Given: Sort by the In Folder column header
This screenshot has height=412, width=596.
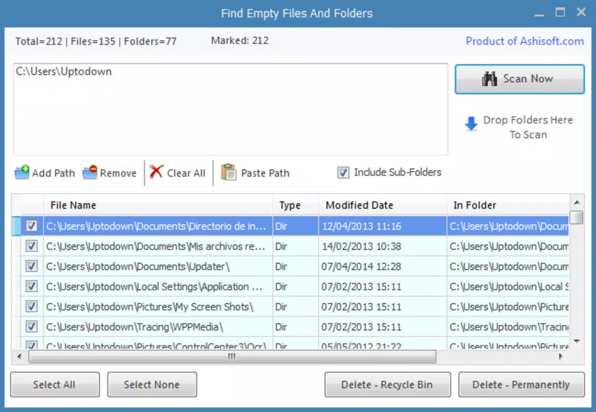Looking at the screenshot, I should coord(508,205).
